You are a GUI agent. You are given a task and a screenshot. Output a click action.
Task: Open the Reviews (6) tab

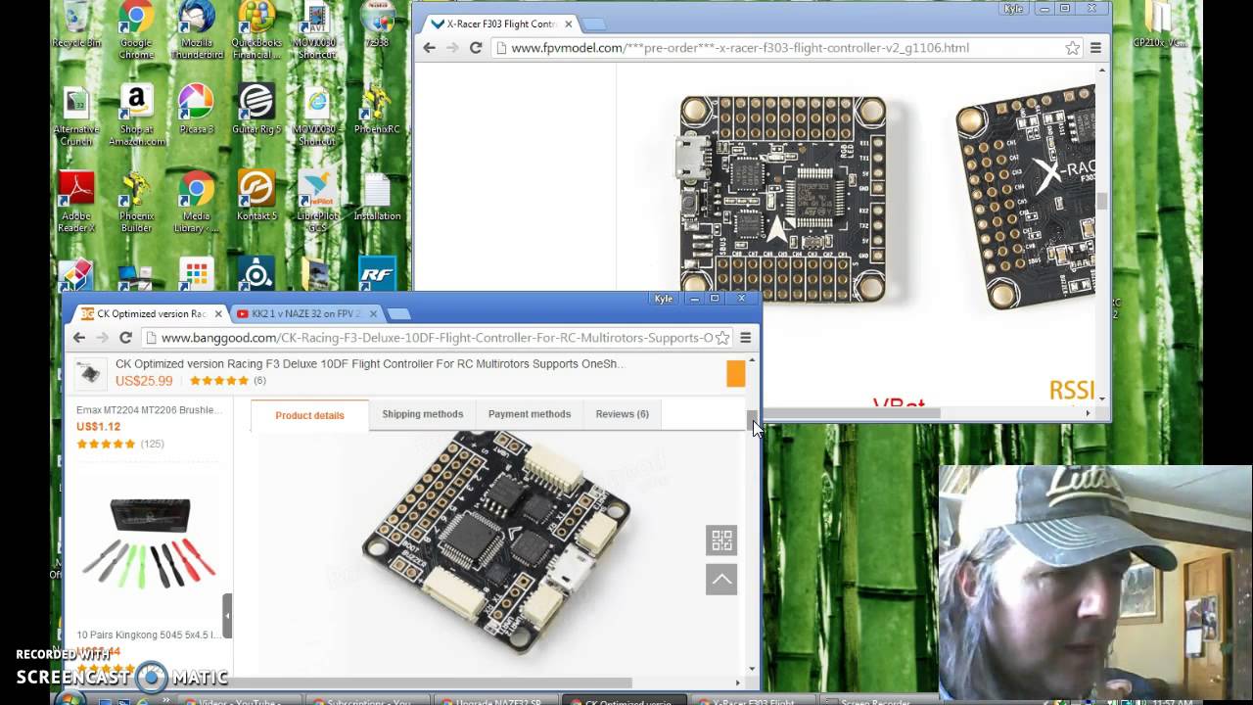click(622, 414)
